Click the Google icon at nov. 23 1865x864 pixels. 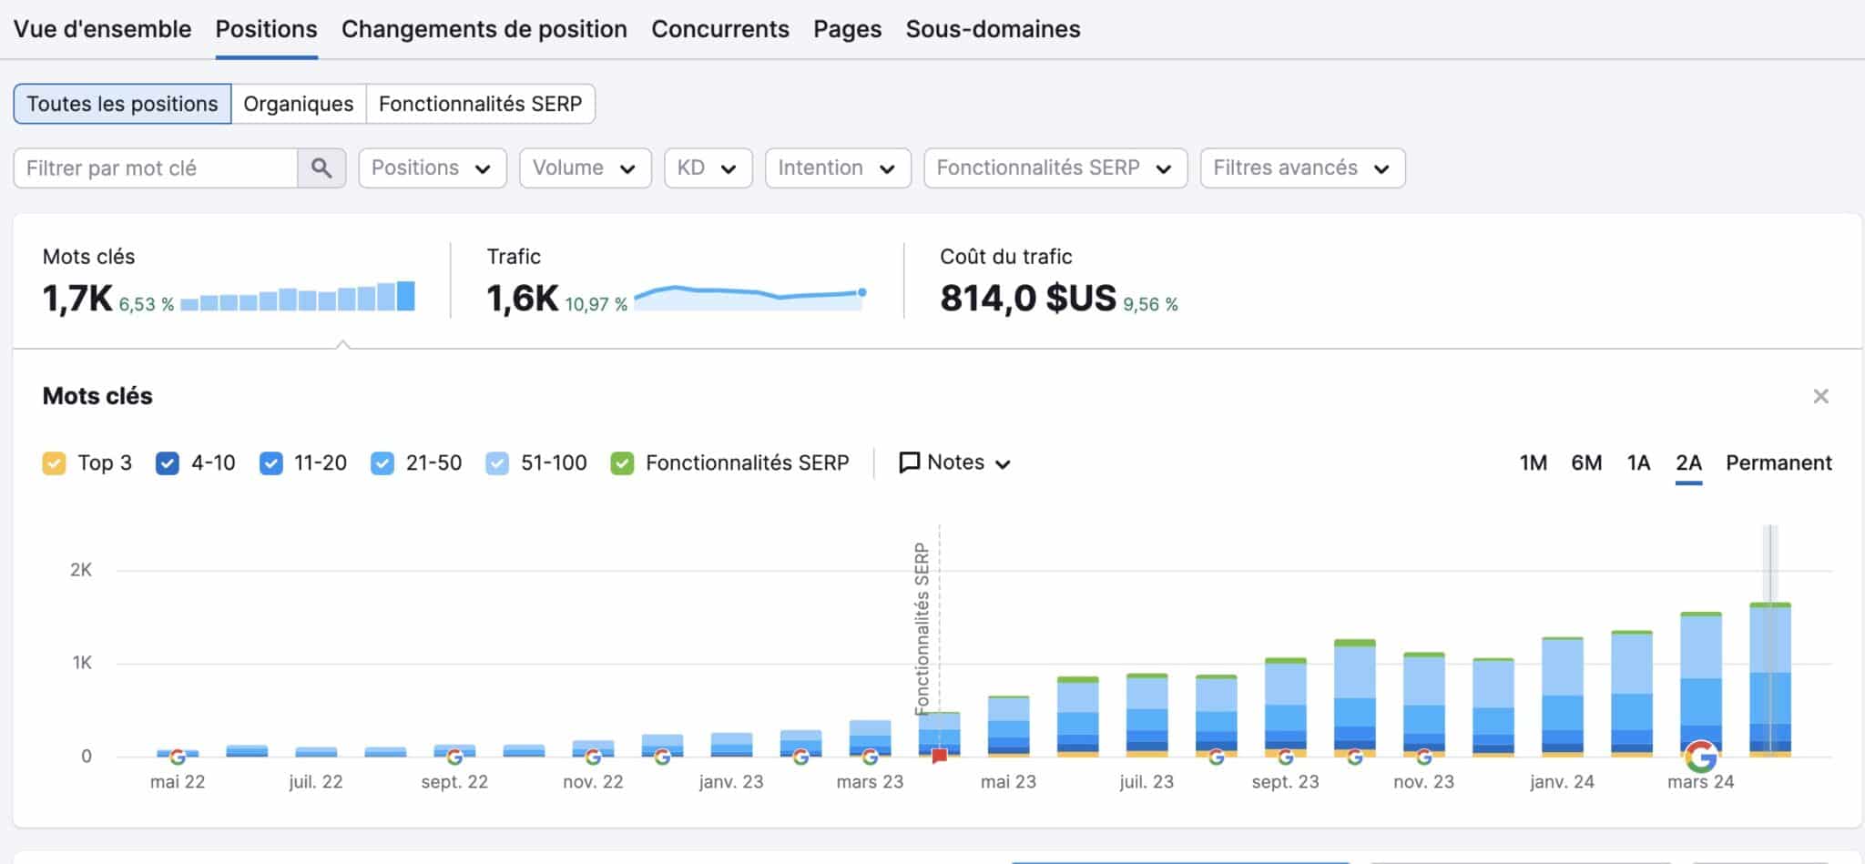coord(1423,757)
